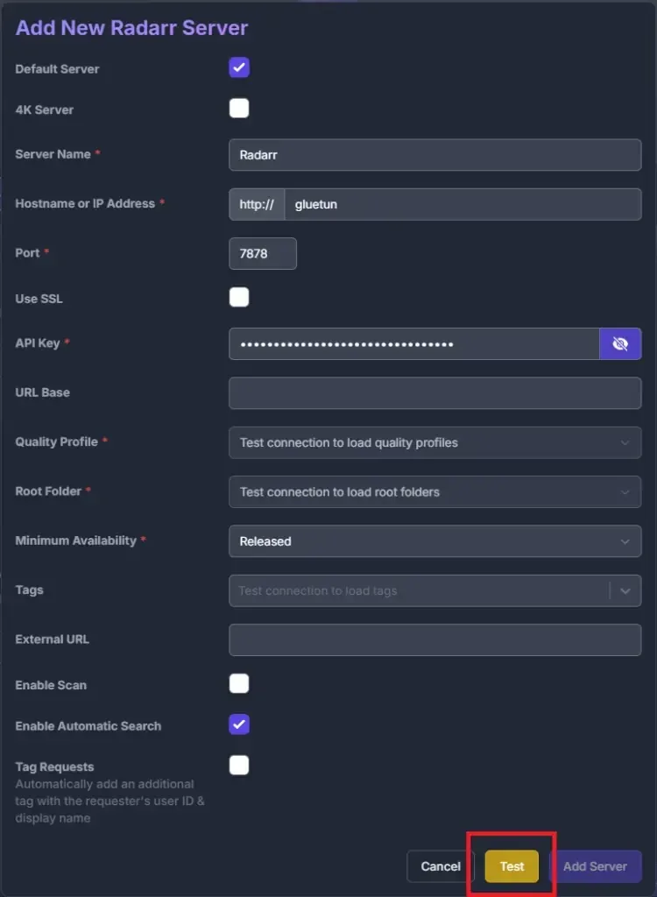Click the yellow Test button
Screen dimensions: 657x897
512,866
